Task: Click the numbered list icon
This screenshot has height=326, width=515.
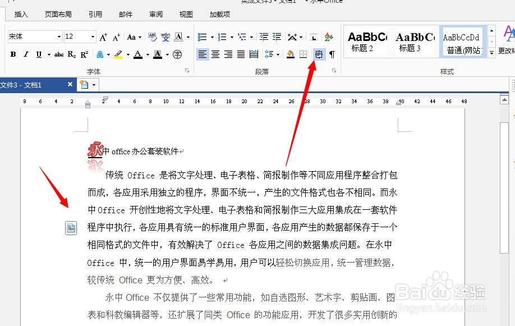Action: pyautogui.click(x=222, y=37)
